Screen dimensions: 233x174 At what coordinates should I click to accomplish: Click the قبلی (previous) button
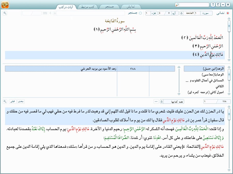pos(12,101)
